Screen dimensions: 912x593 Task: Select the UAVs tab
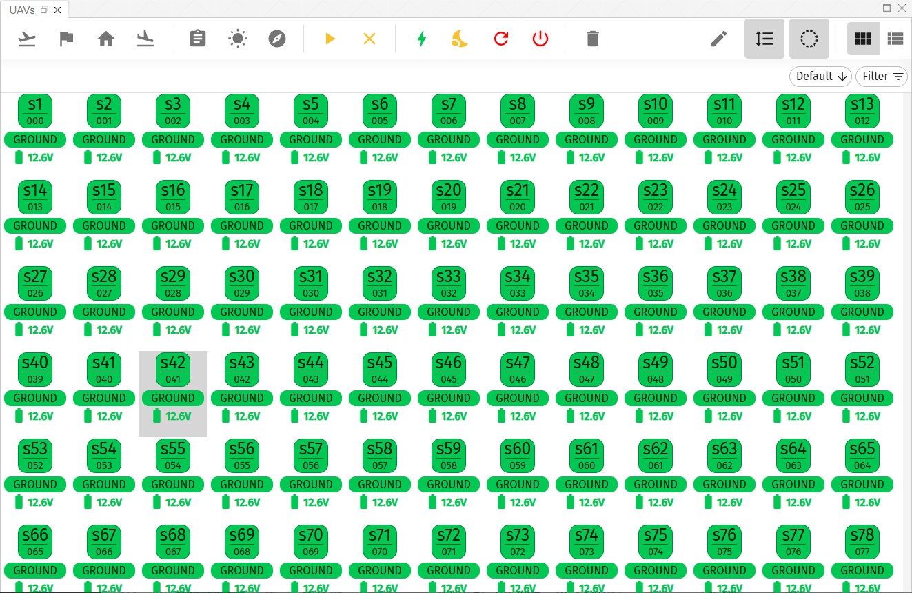click(22, 10)
